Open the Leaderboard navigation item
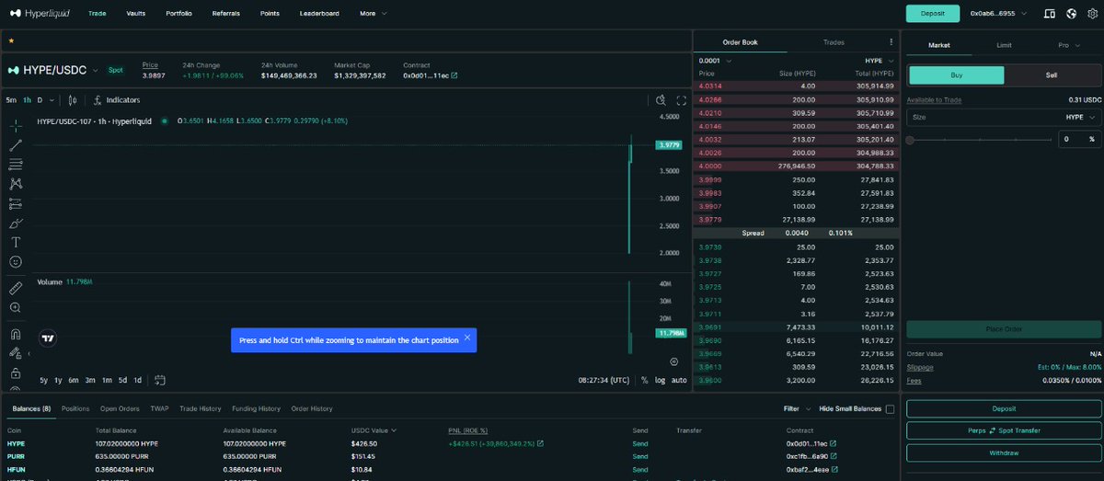Screen dimensions: 1104x481 [x=318, y=14]
